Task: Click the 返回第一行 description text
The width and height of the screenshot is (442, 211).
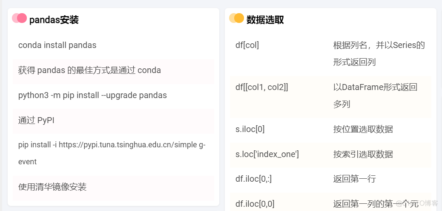Action: pos(355,179)
